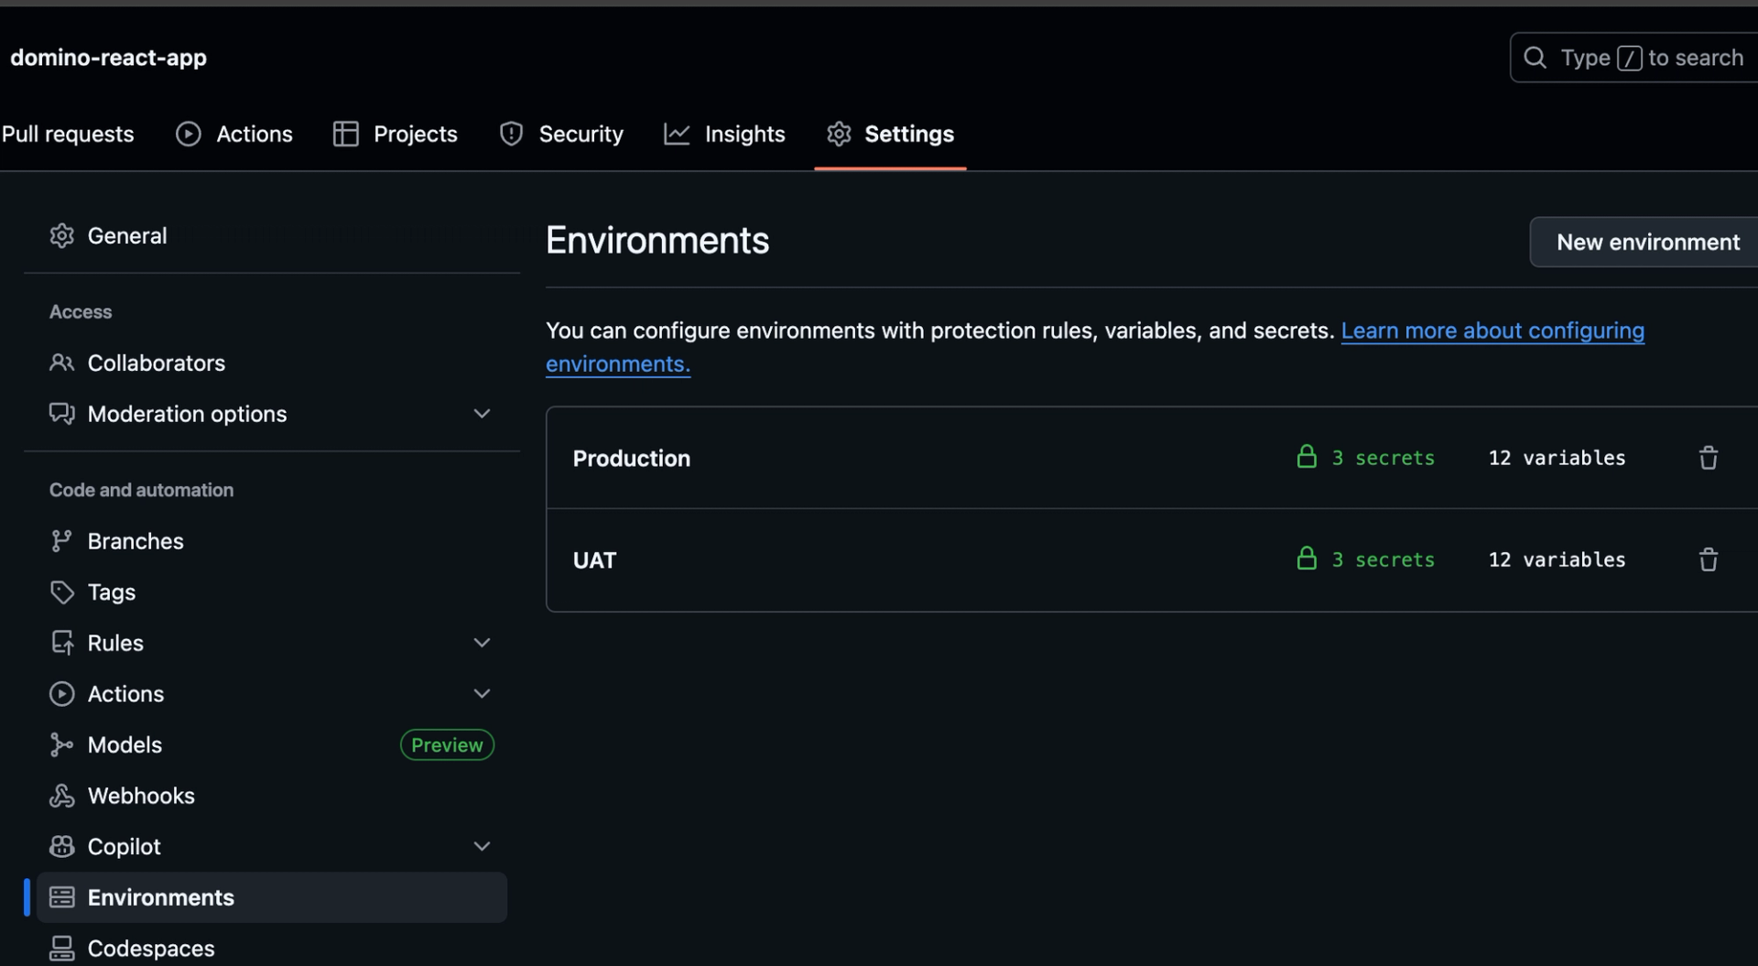Image resolution: width=1758 pixels, height=966 pixels.
Task: Click the Rules icon in sidebar
Action: (x=61, y=643)
